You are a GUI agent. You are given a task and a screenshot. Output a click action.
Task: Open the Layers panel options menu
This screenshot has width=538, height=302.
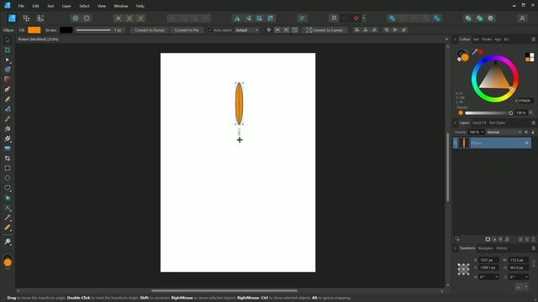[x=533, y=122]
